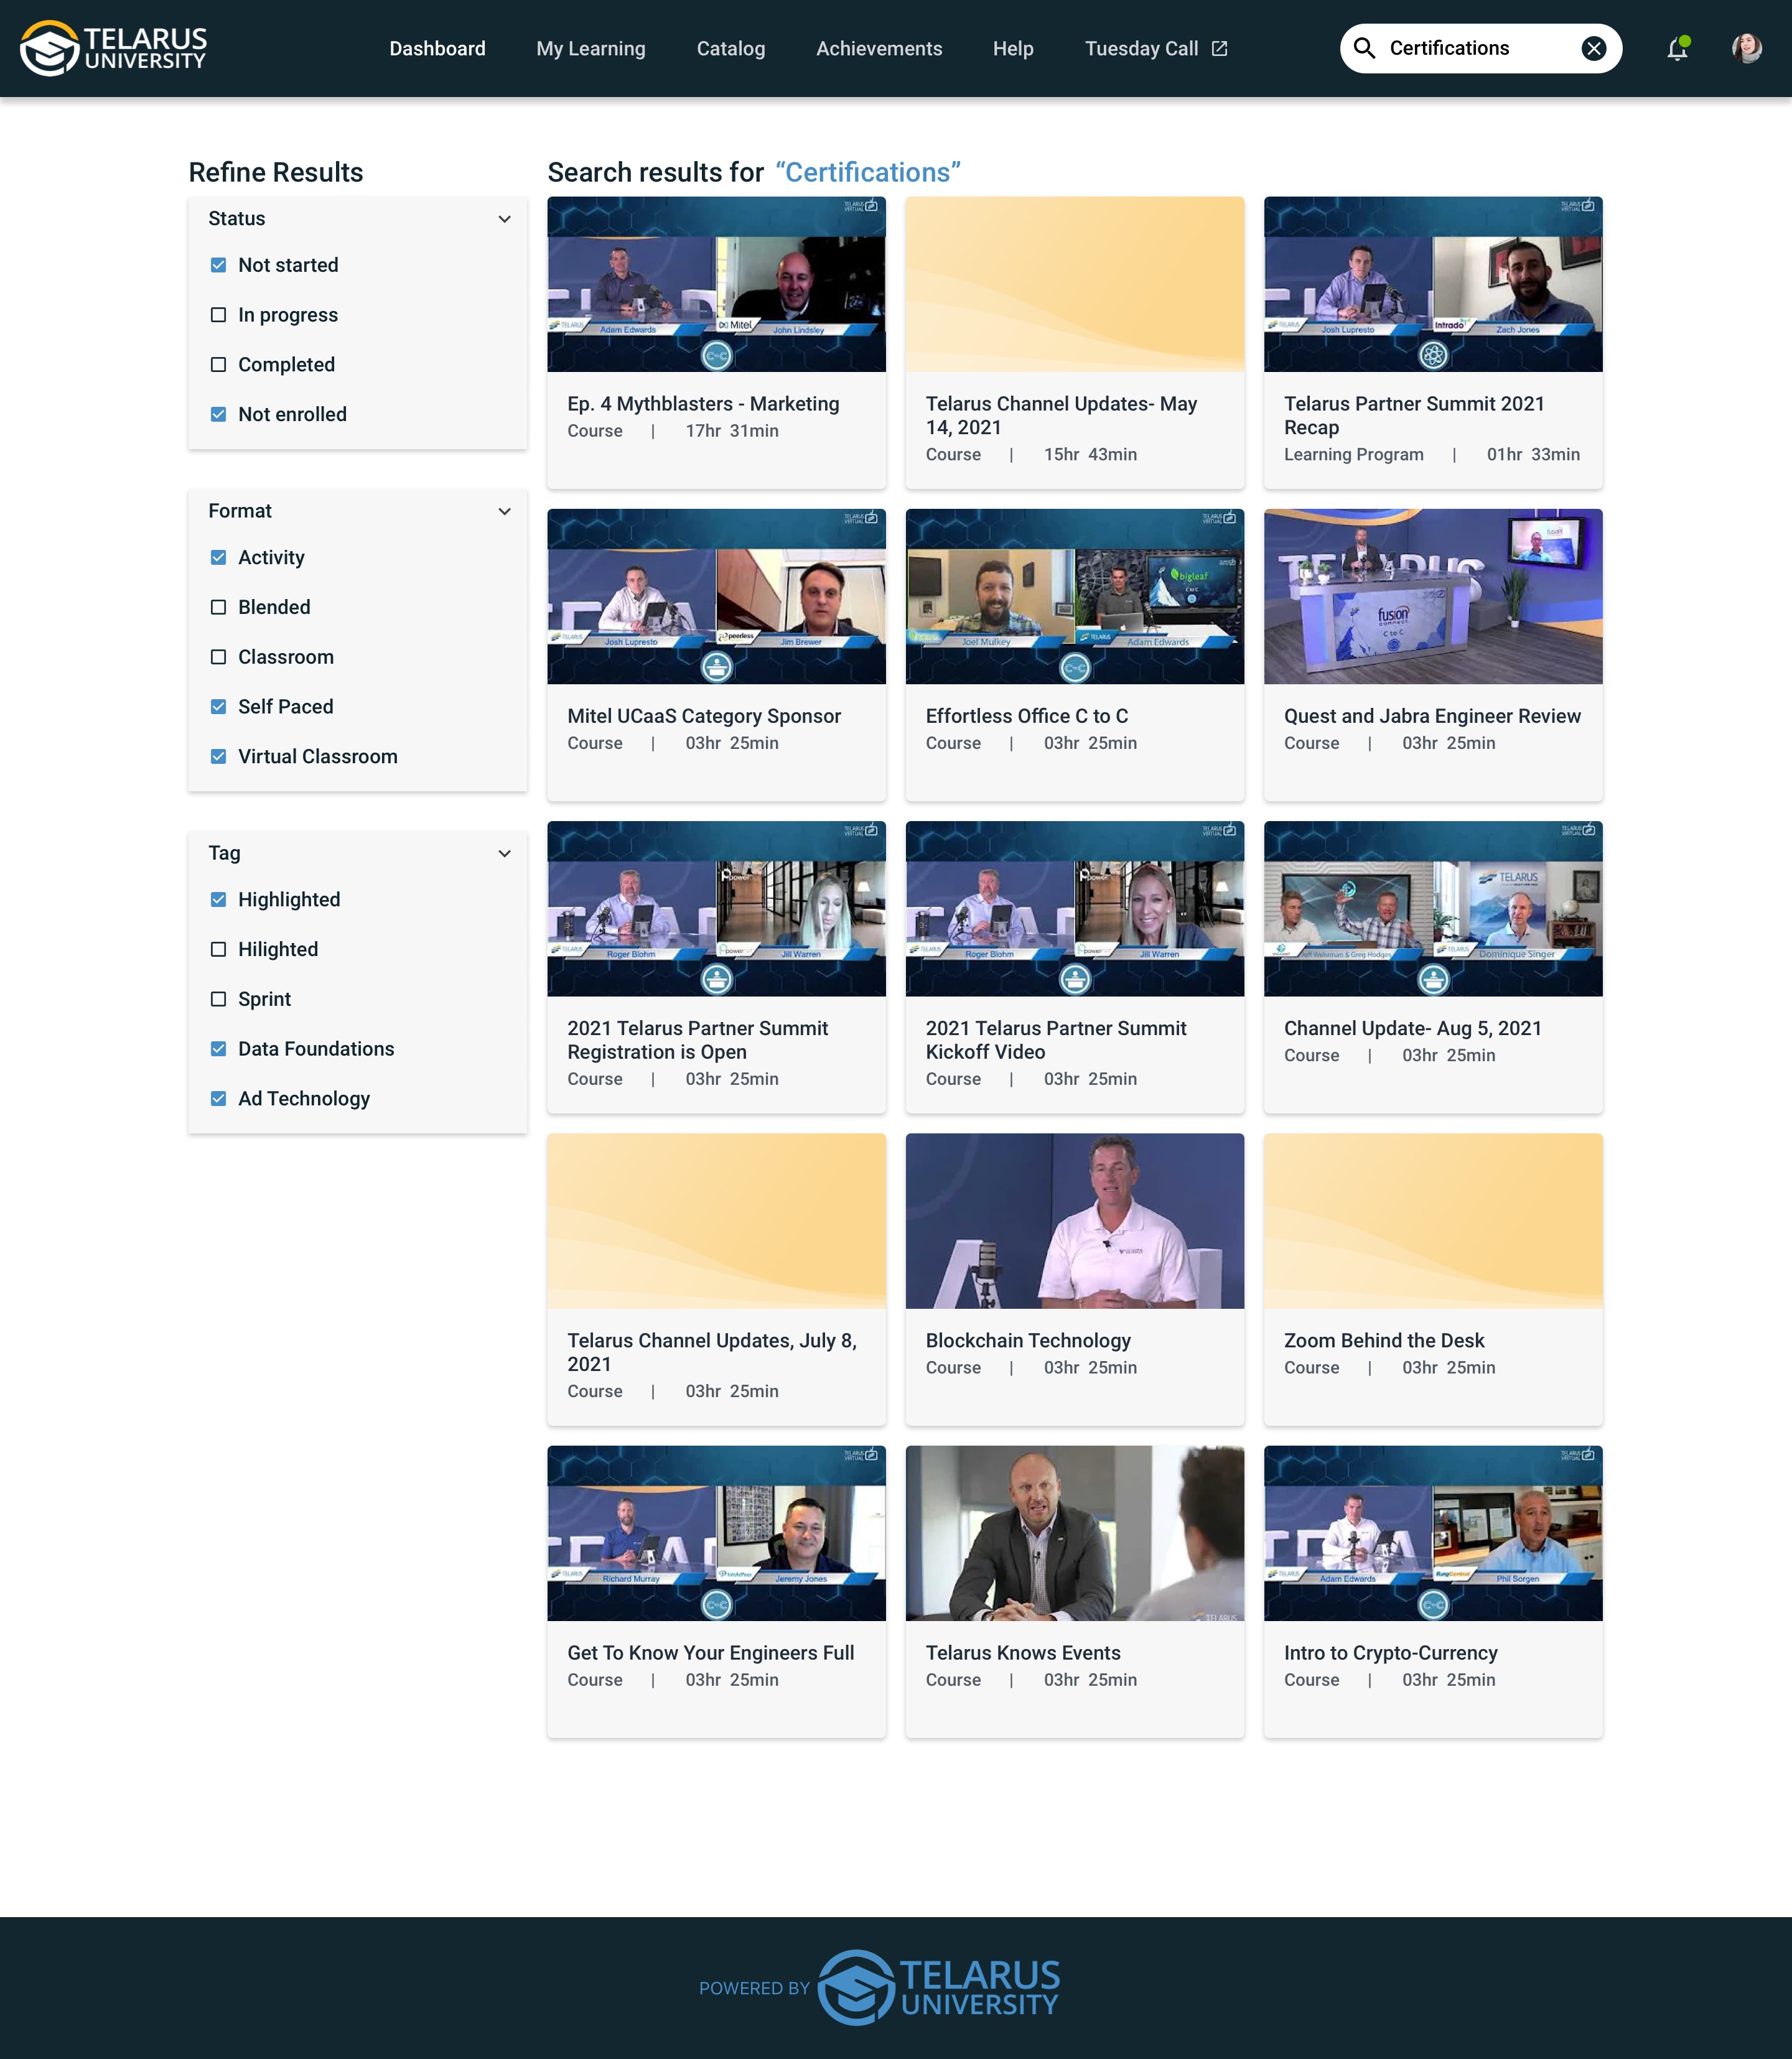Viewport: 1792px width, 2059px height.
Task: Check the Classroom format filter
Action: tap(218, 658)
